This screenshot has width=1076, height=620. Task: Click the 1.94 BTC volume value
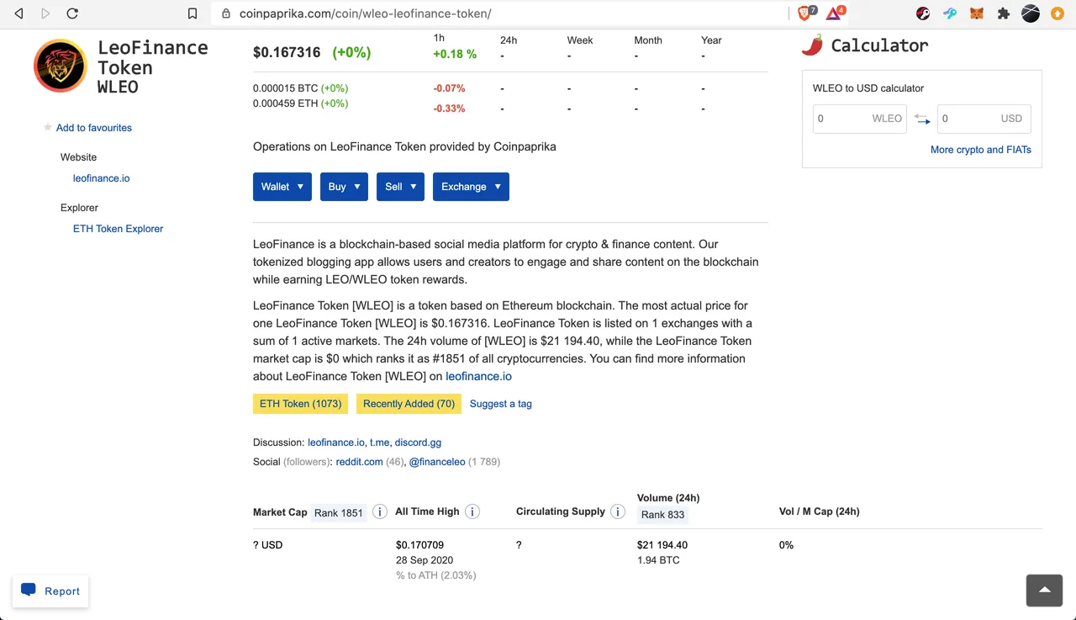(x=658, y=560)
